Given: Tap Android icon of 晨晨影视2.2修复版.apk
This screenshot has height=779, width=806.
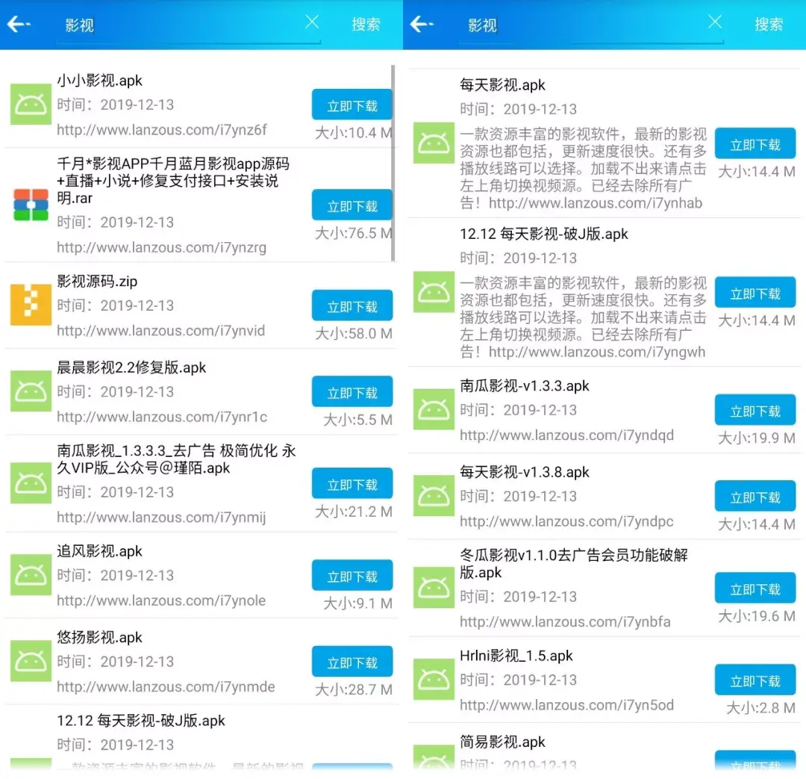Looking at the screenshot, I should 31,391.
